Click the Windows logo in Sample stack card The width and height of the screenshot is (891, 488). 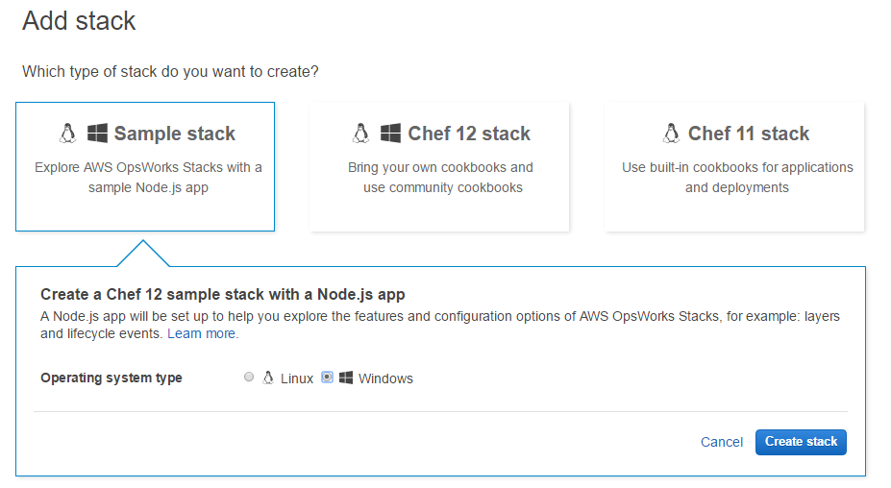point(97,134)
